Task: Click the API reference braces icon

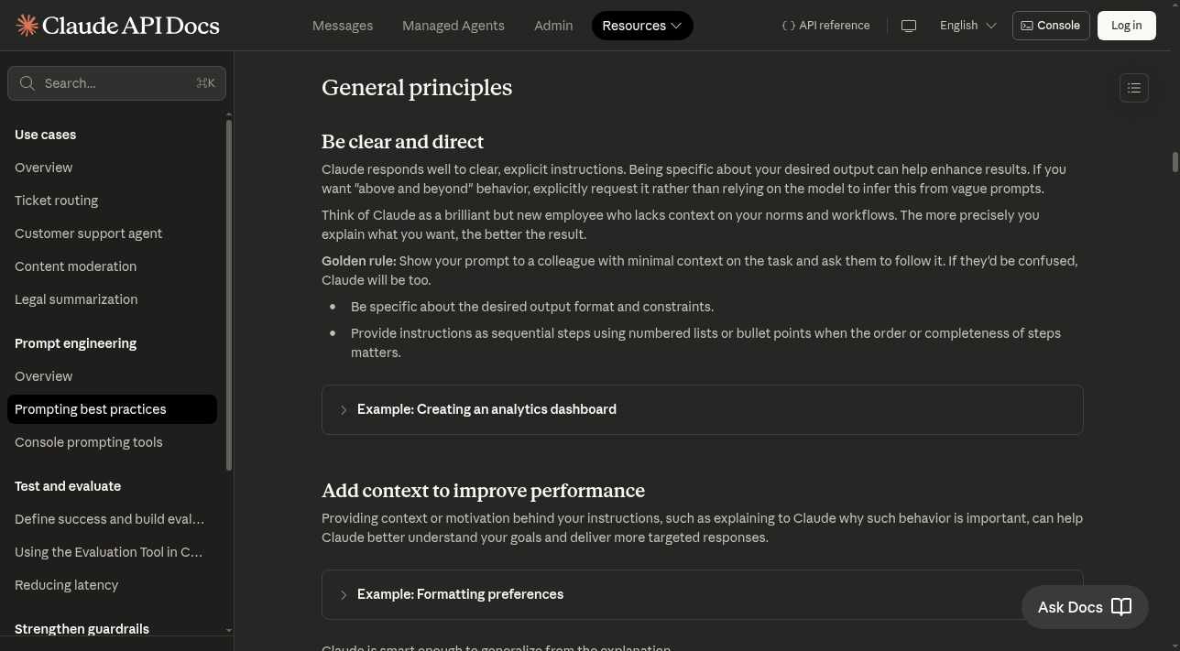Action: (x=788, y=26)
